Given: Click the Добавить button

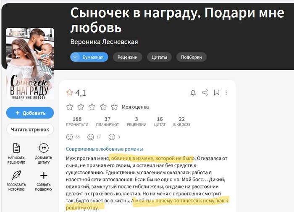Looking at the screenshot, I should point(30,113).
